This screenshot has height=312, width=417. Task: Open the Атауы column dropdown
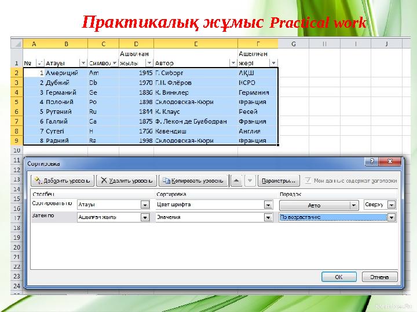pos(145,205)
